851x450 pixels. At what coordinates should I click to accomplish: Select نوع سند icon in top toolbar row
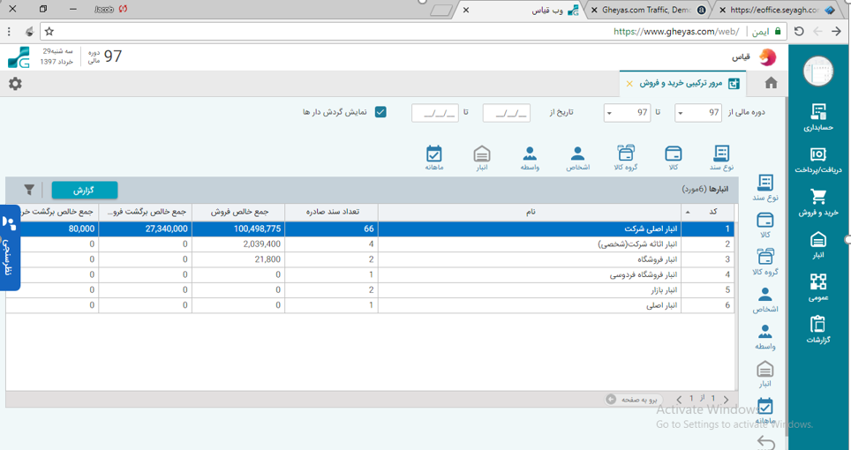pyautogui.click(x=721, y=158)
